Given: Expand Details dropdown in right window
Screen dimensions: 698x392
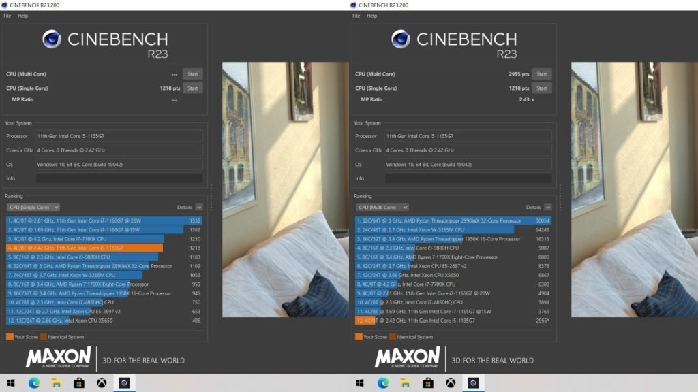Looking at the screenshot, I should tap(547, 207).
